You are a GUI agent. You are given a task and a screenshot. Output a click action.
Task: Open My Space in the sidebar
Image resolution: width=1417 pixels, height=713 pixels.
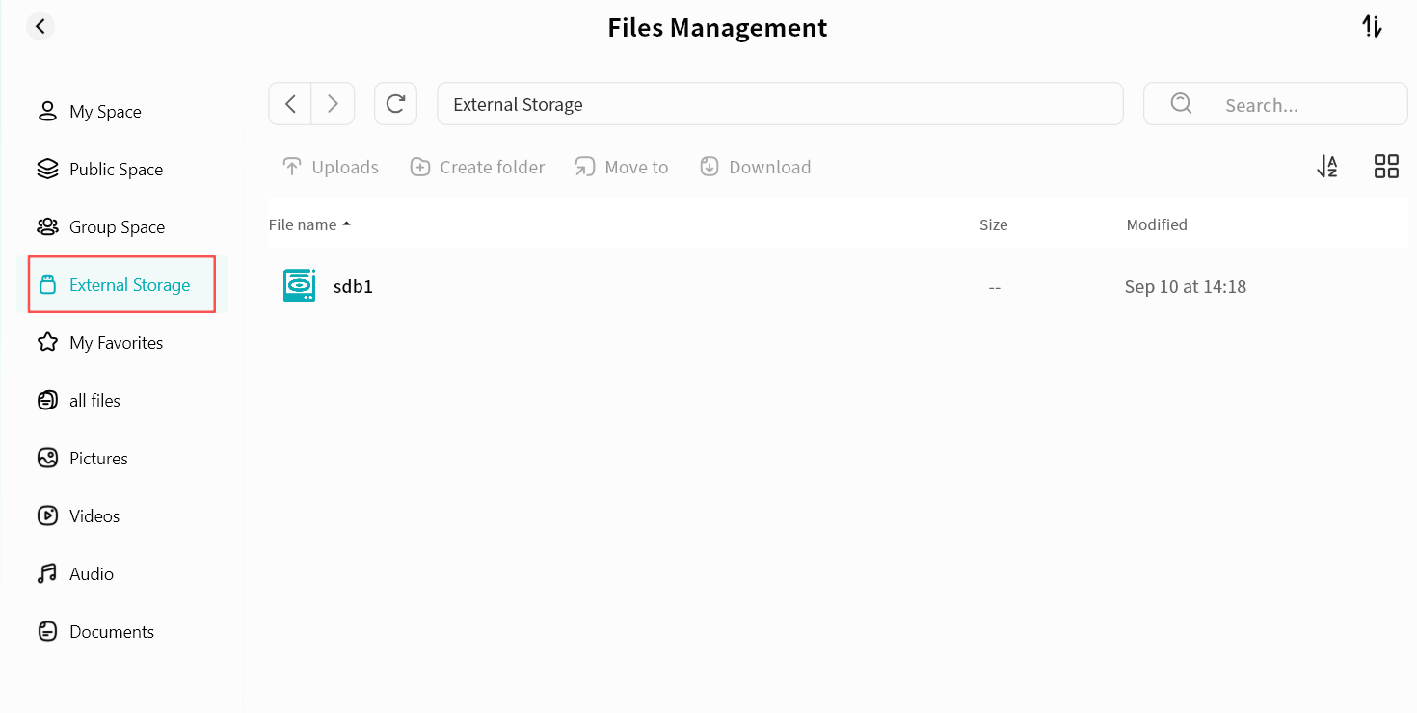pos(105,112)
